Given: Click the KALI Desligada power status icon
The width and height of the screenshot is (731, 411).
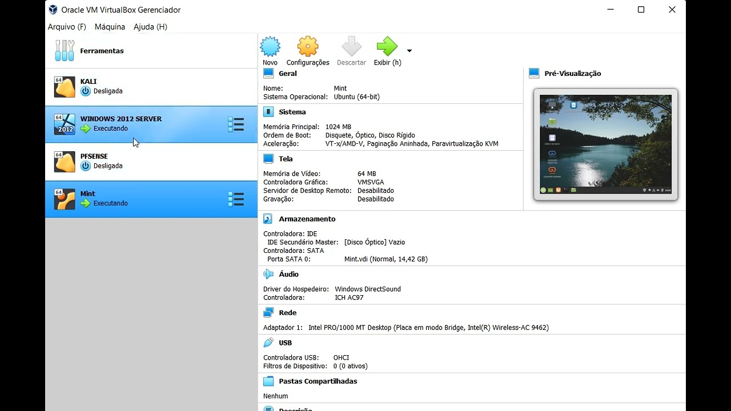Looking at the screenshot, I should [x=86, y=91].
